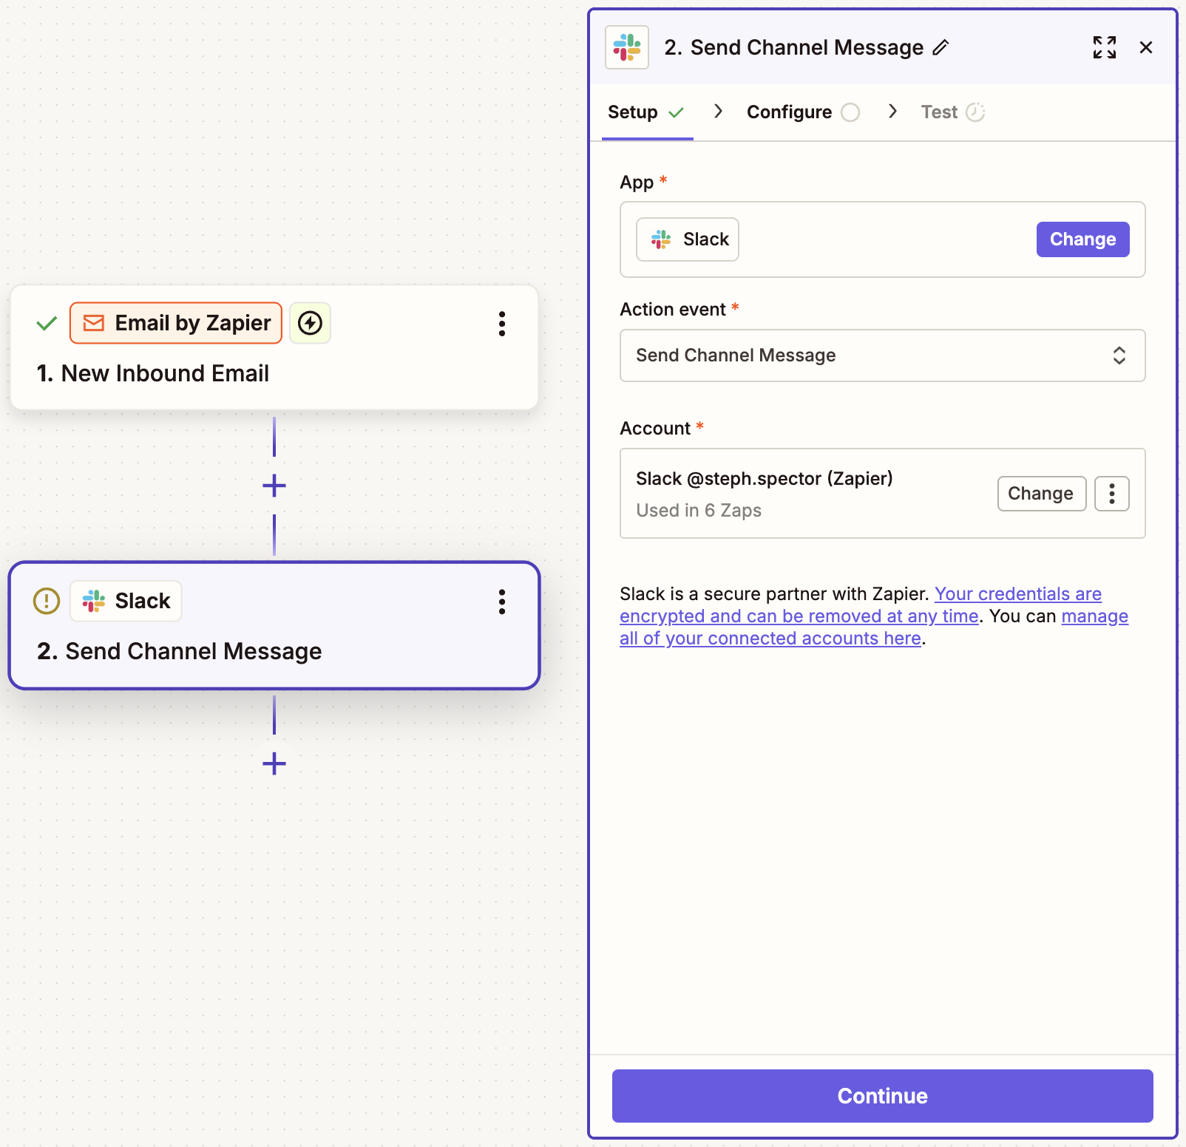Rename the step using the pencil icon
Viewport: 1186px width, 1147px height.
pos(941,47)
